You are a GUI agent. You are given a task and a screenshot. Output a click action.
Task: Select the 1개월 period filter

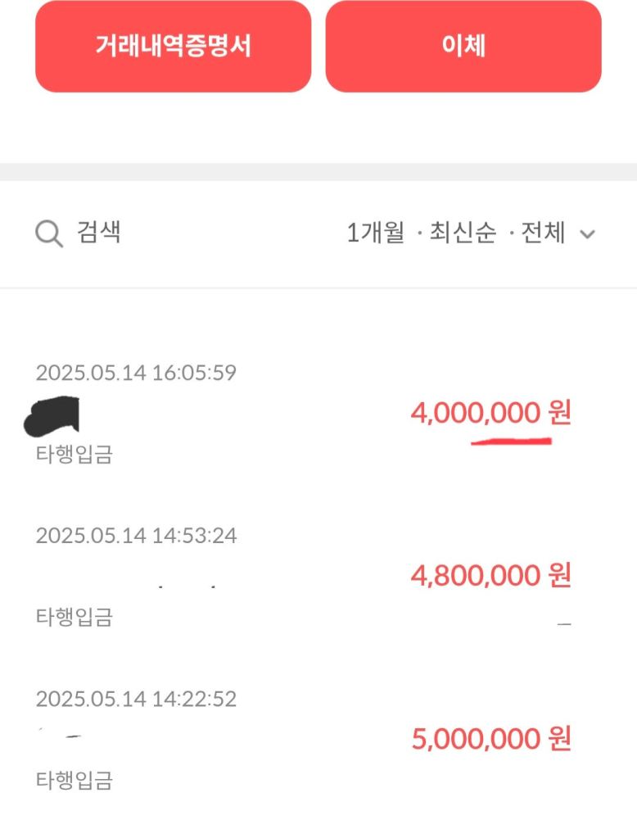pos(376,233)
